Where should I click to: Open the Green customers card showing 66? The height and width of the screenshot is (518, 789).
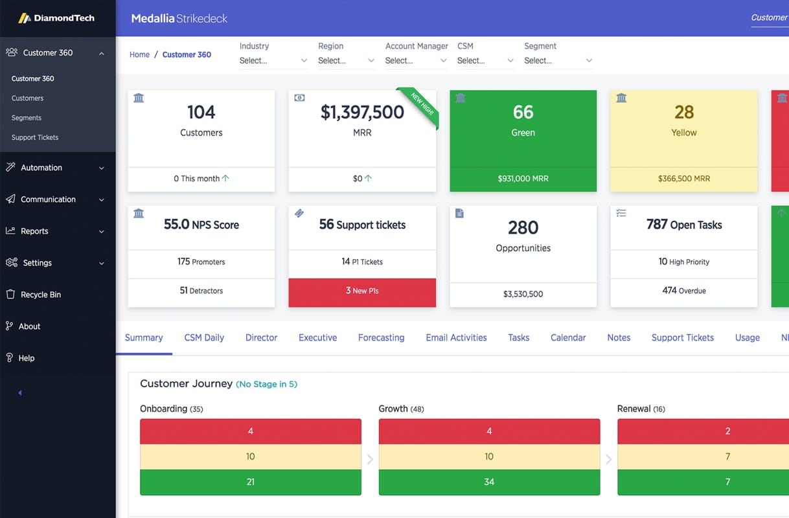(x=523, y=141)
